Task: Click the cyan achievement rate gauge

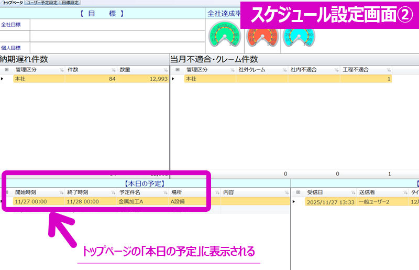Action: [x=295, y=35]
